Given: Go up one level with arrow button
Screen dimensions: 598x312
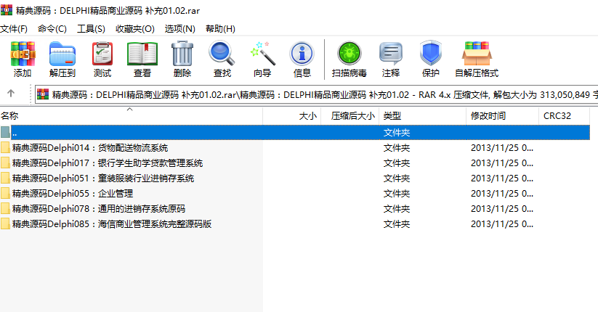Looking at the screenshot, I should tap(11, 94).
